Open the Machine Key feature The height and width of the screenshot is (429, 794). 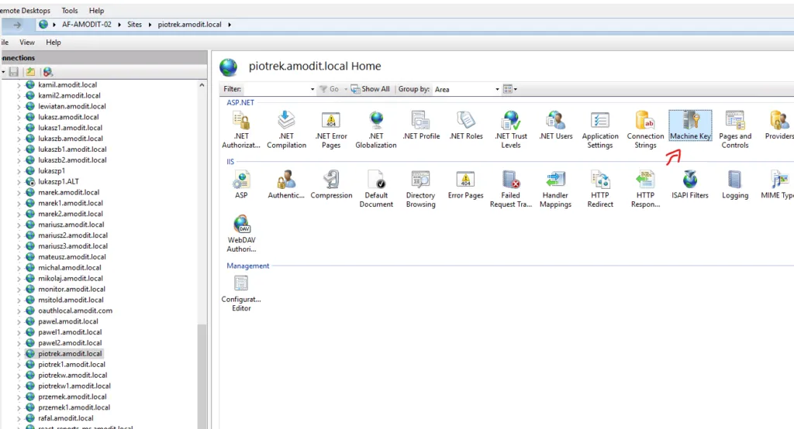coord(690,125)
